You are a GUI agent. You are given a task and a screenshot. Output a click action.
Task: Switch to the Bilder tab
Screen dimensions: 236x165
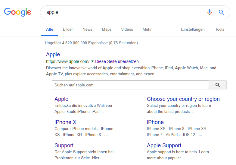pyautogui.click(x=68, y=30)
